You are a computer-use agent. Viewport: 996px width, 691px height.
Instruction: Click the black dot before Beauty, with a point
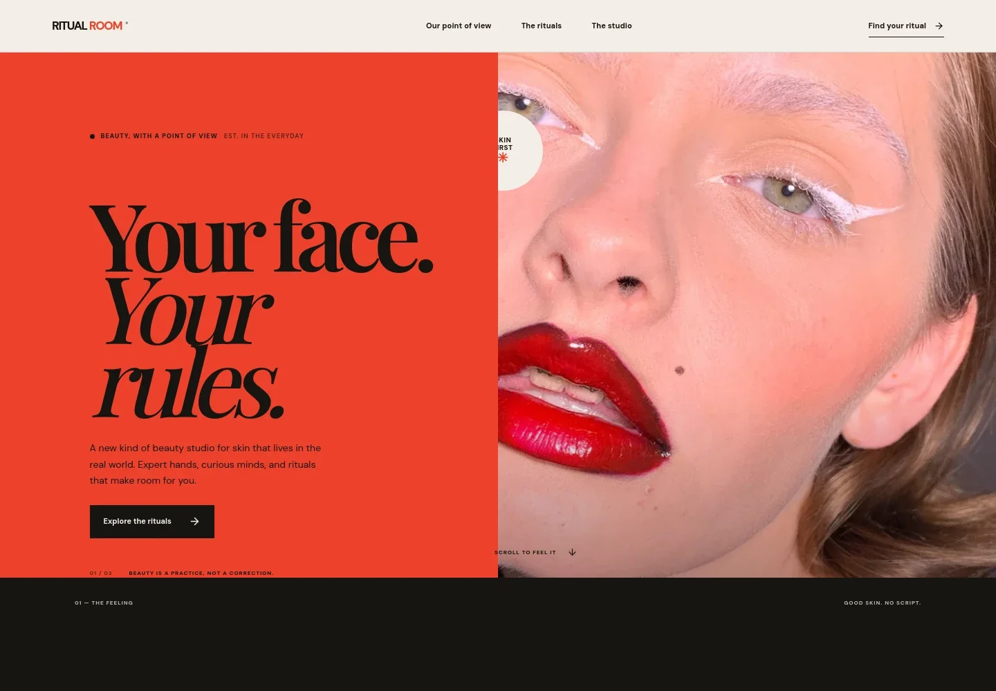point(93,137)
